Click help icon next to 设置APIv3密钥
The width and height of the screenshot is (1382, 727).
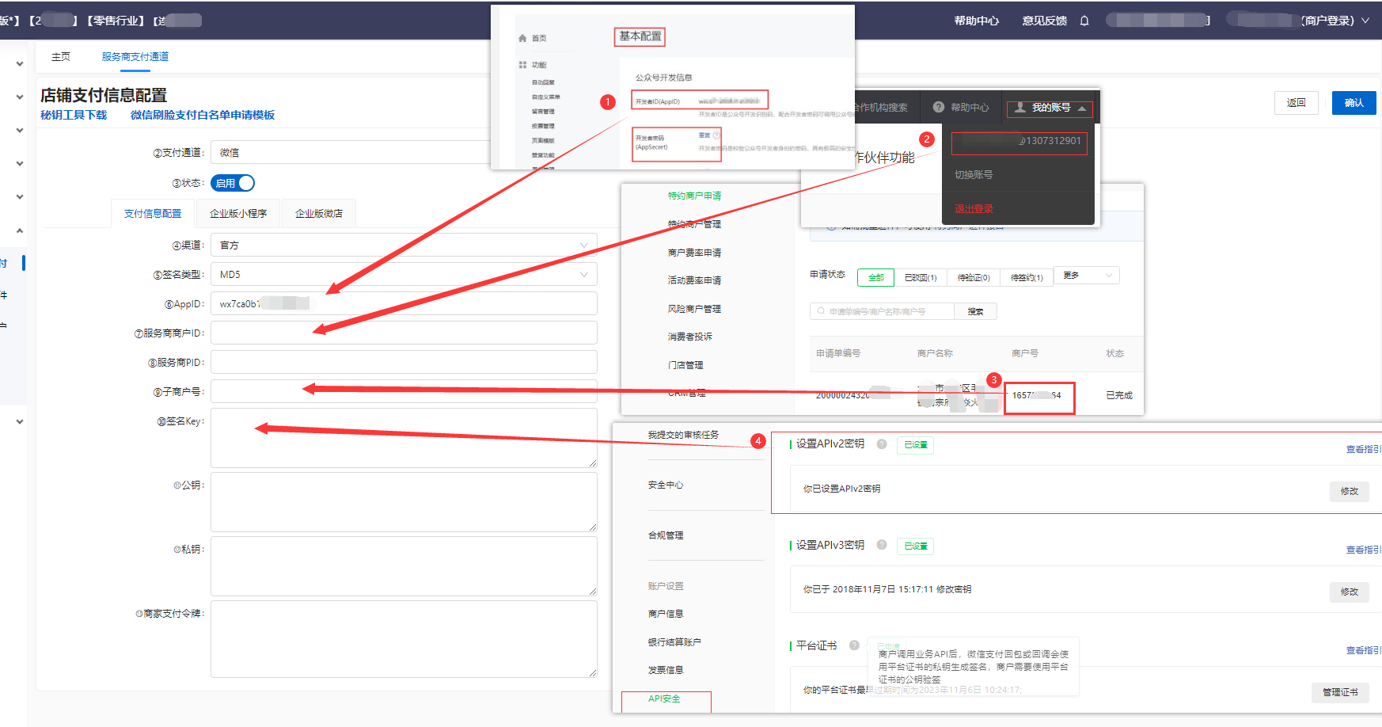pos(882,546)
